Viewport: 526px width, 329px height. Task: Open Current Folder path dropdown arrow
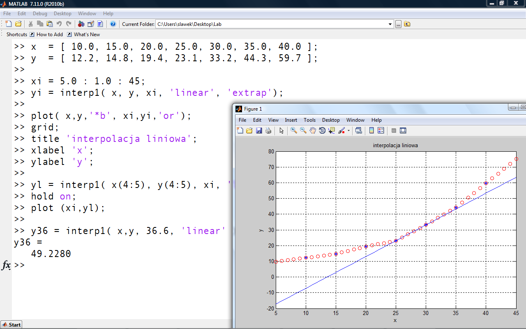[390, 24]
